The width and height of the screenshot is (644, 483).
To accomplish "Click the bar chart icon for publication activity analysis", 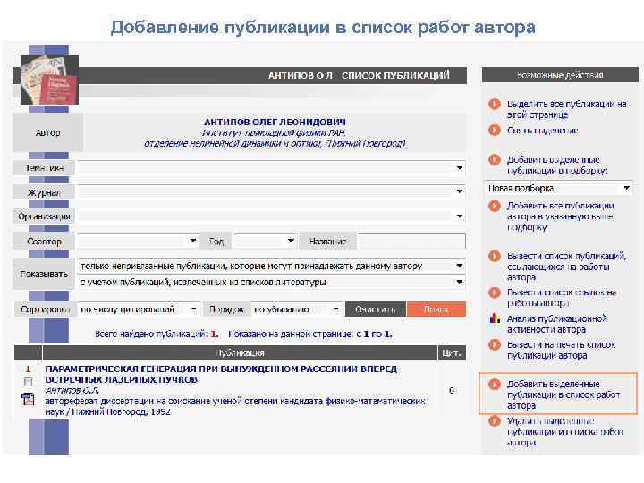I will point(495,318).
